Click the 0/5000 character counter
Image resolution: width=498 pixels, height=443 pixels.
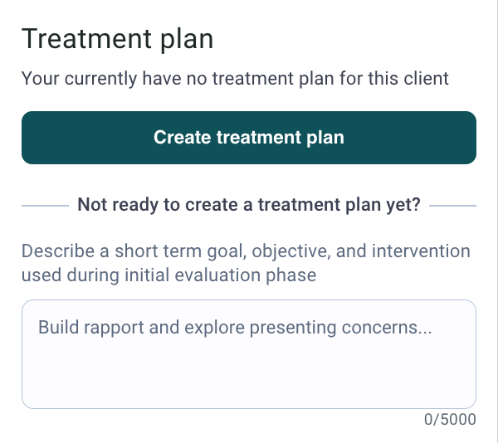[450, 420]
